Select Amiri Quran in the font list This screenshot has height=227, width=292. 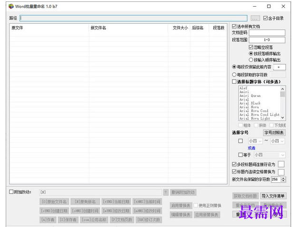250,96
